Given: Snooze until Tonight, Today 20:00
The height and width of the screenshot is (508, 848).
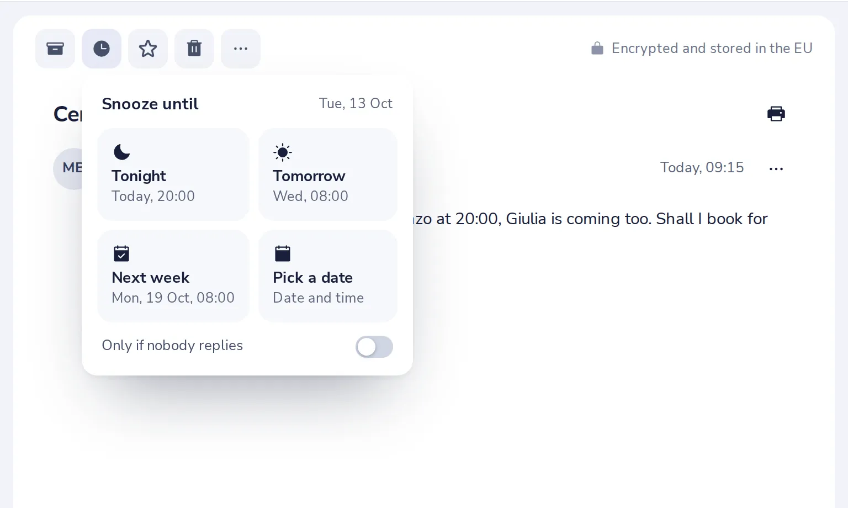Looking at the screenshot, I should click(173, 174).
